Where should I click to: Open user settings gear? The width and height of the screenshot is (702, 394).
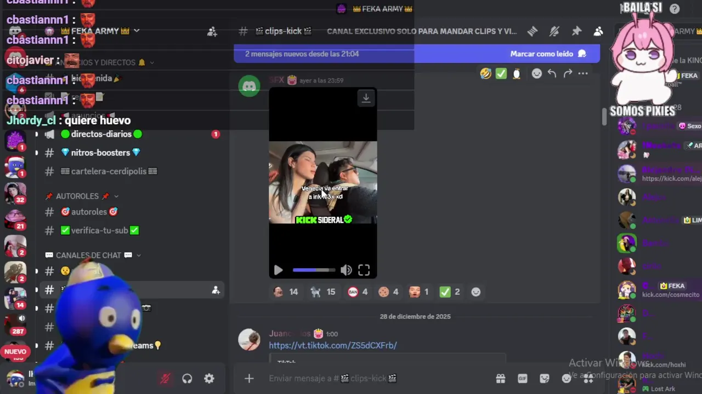(x=209, y=378)
